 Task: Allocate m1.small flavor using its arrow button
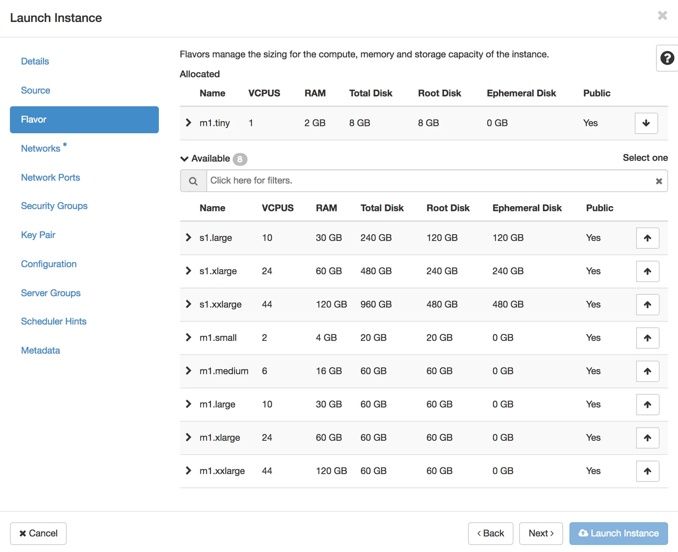tap(647, 338)
